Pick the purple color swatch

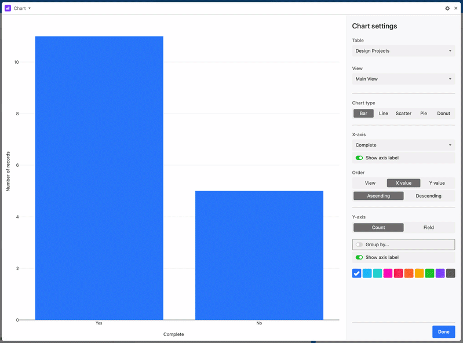coord(440,273)
